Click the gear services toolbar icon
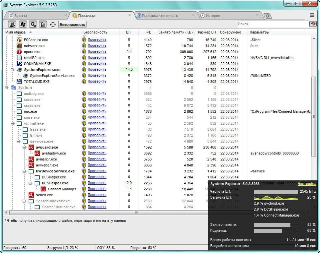This screenshot has height=253, width=320. (33, 25)
